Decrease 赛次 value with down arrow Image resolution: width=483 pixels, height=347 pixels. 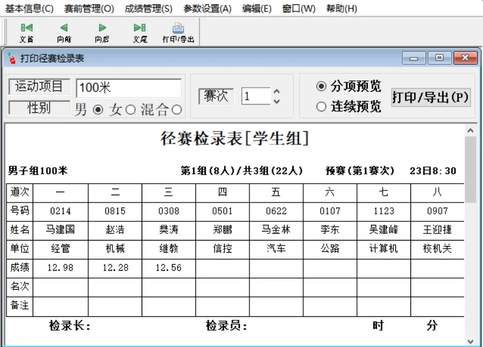[277, 101]
